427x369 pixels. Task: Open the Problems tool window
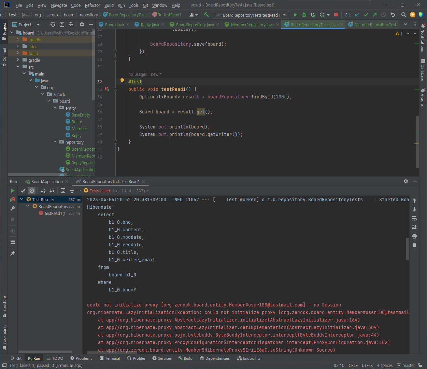[x=81, y=358]
